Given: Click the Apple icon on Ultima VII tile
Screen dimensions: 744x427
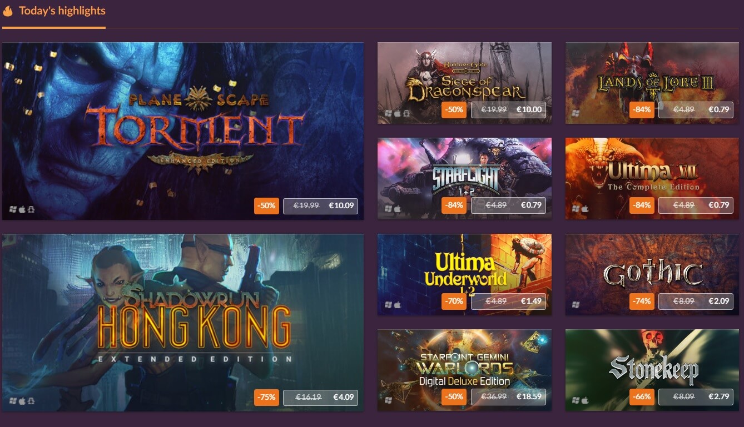Looking at the screenshot, I should 585,209.
